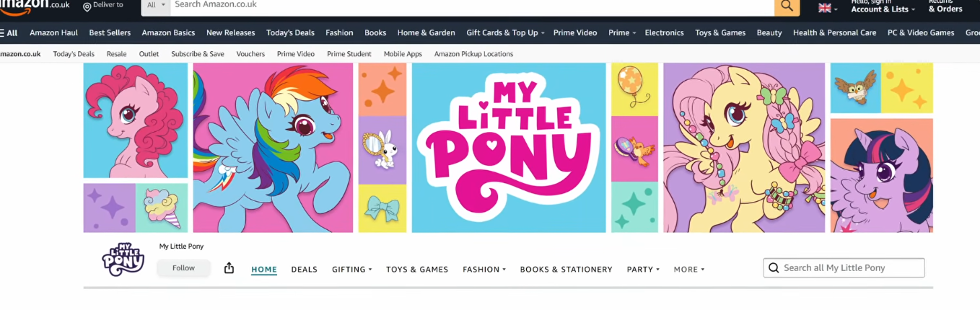Open the Resale link
The height and width of the screenshot is (310, 980).
click(116, 54)
